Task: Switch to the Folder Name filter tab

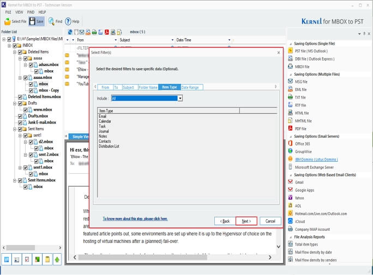Action: [148, 87]
